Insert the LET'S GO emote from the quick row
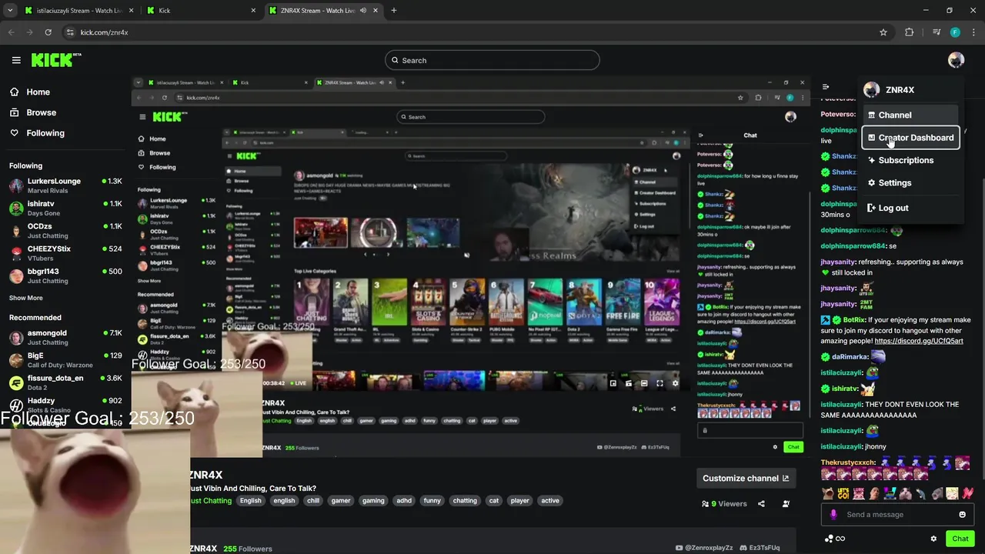Viewport: 985px width, 554px height. point(843,494)
